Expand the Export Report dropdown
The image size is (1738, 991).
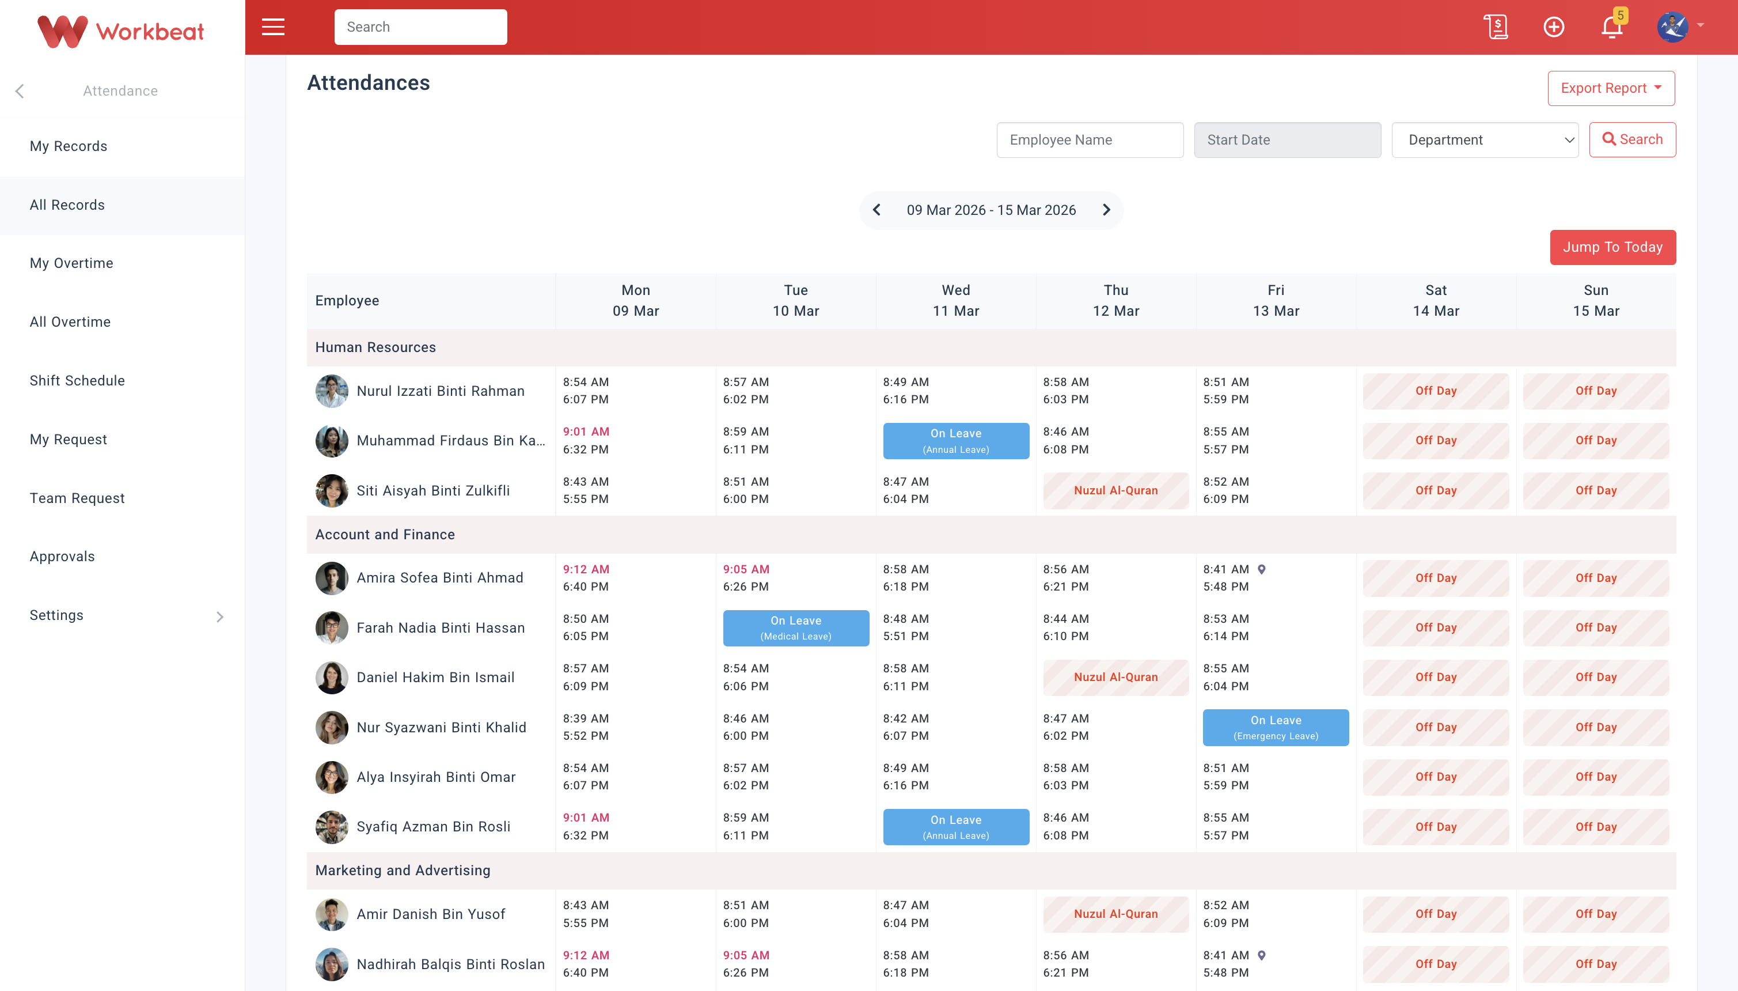[1611, 89]
